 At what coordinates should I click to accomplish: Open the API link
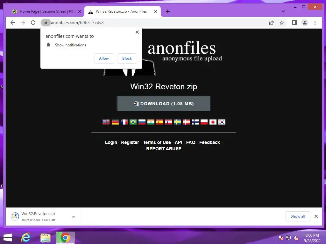pos(178,143)
